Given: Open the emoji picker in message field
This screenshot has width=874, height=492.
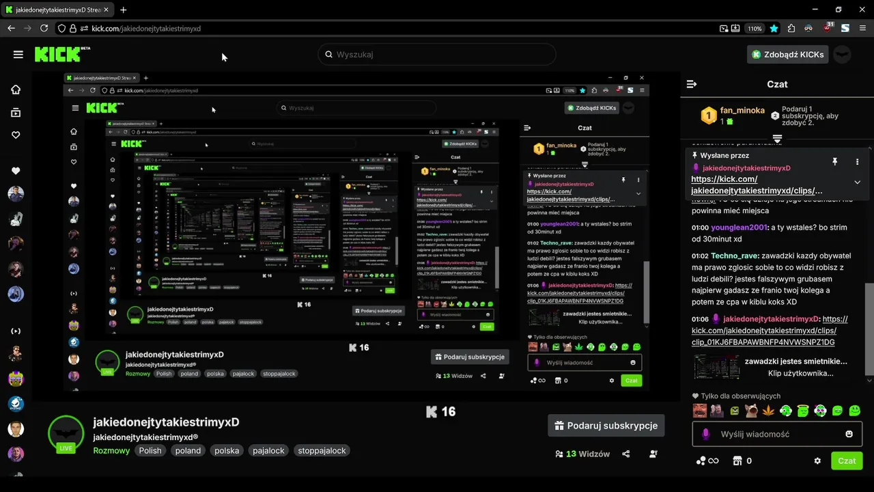Looking at the screenshot, I should point(849,434).
